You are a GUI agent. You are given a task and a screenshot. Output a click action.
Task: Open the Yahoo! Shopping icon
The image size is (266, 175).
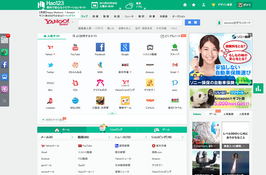click(125, 83)
